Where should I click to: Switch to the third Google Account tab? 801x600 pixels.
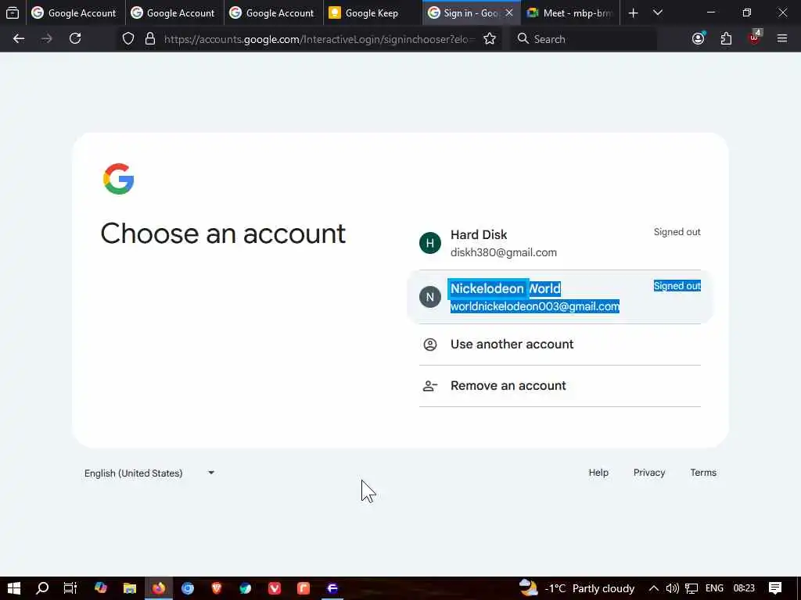click(x=273, y=12)
